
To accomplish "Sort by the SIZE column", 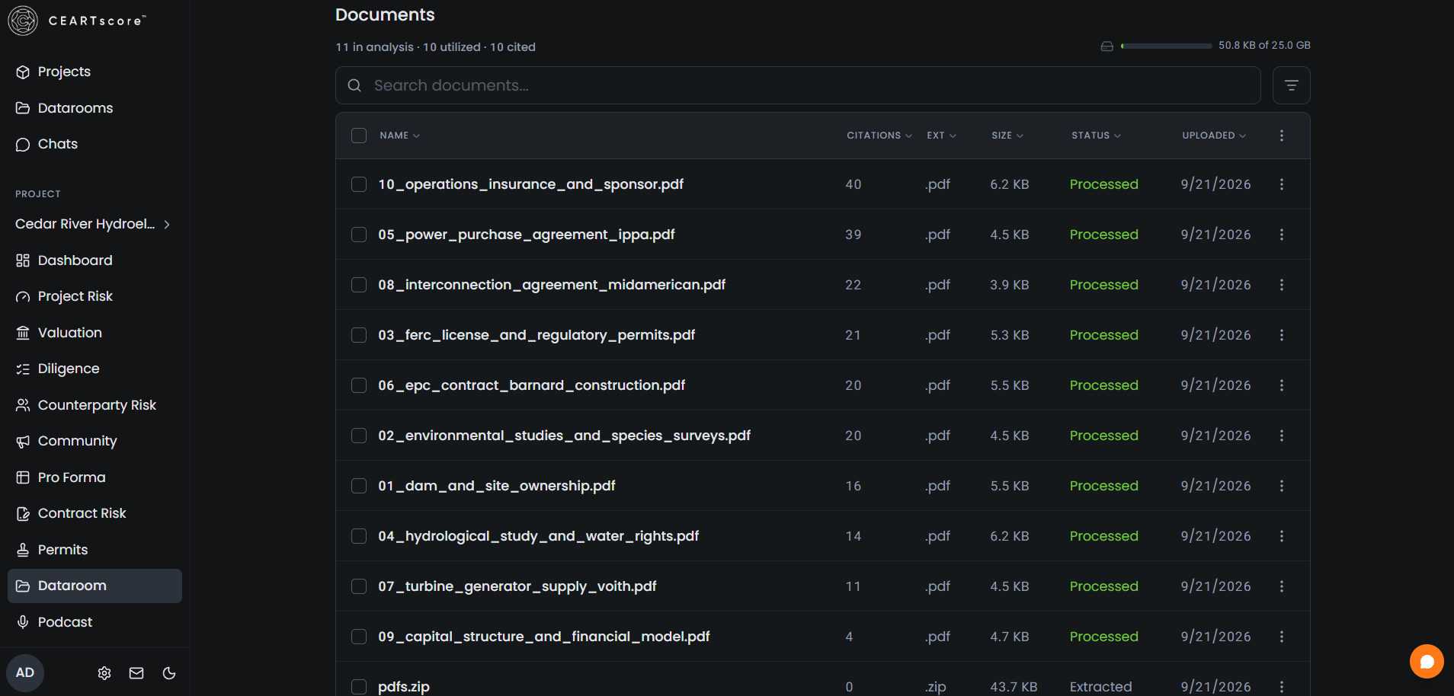I will pyautogui.click(x=1007, y=136).
